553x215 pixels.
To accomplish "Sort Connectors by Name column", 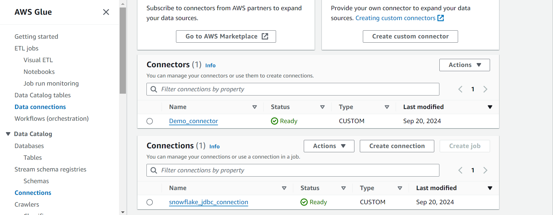I will coord(255,107).
